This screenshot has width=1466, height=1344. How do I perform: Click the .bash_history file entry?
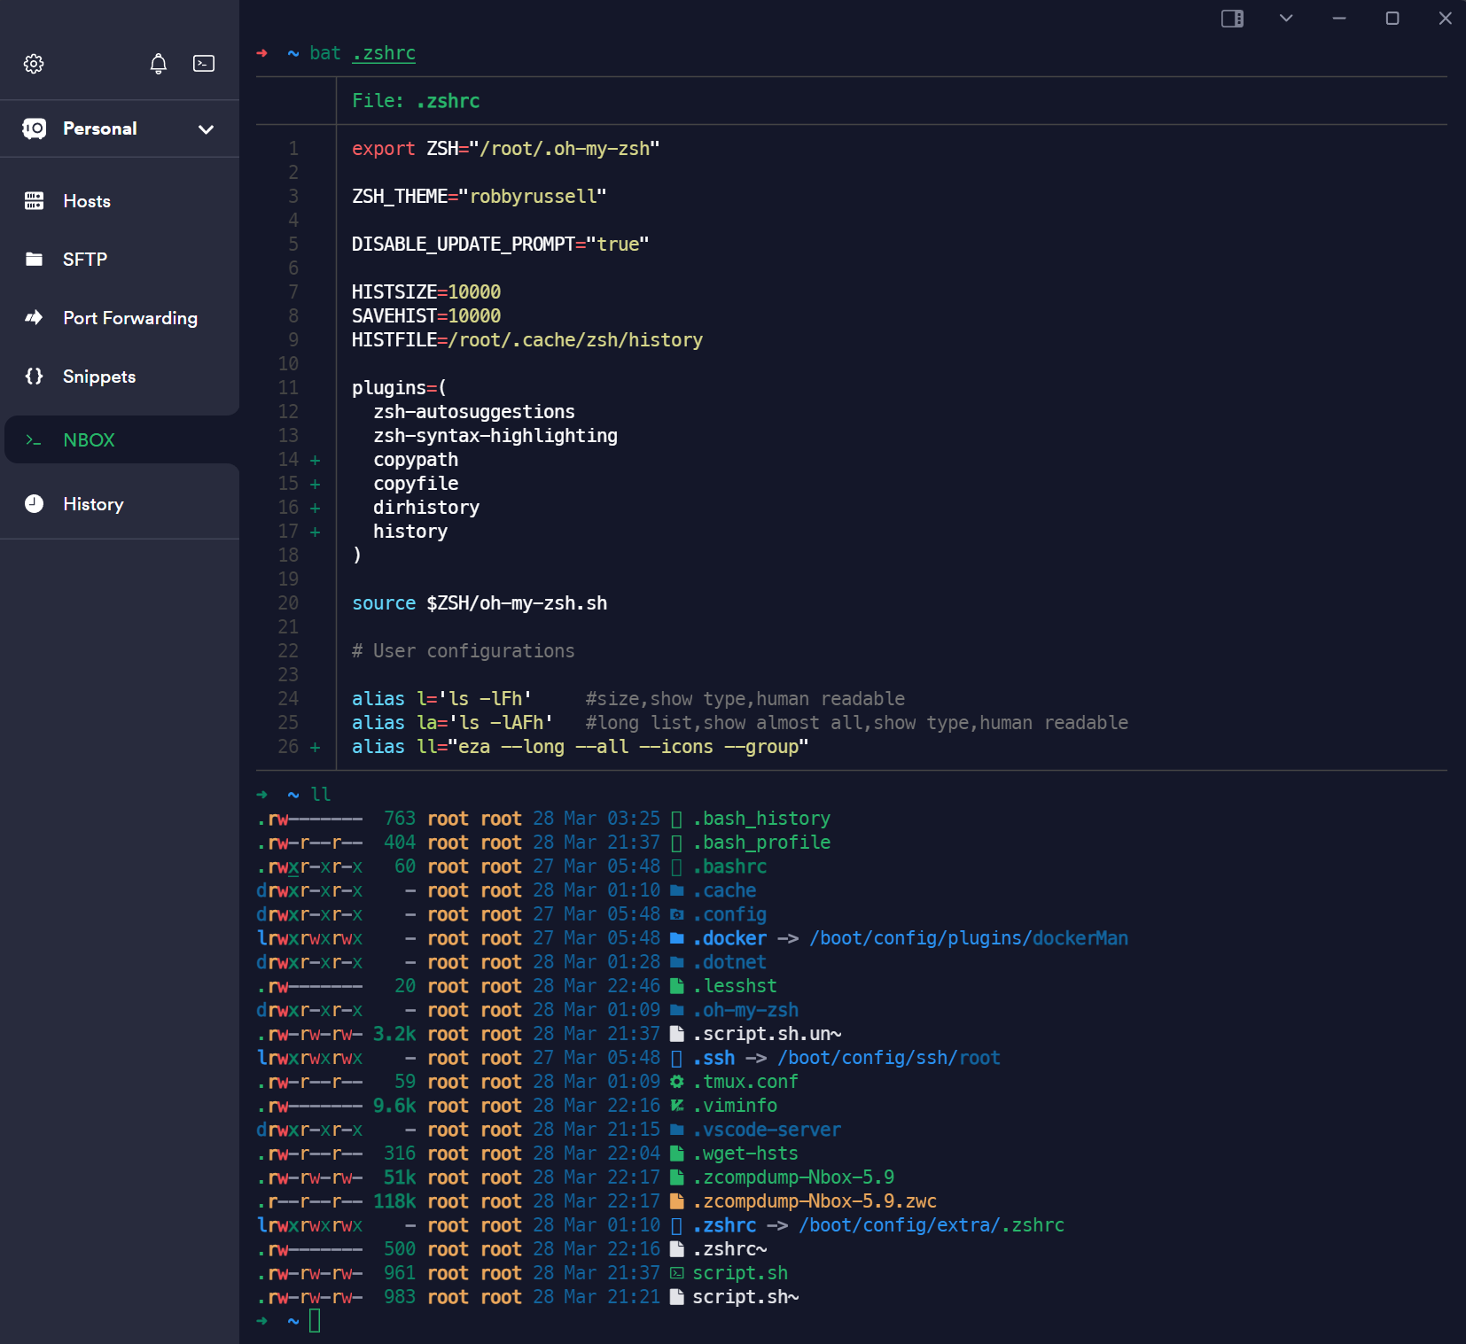click(761, 819)
